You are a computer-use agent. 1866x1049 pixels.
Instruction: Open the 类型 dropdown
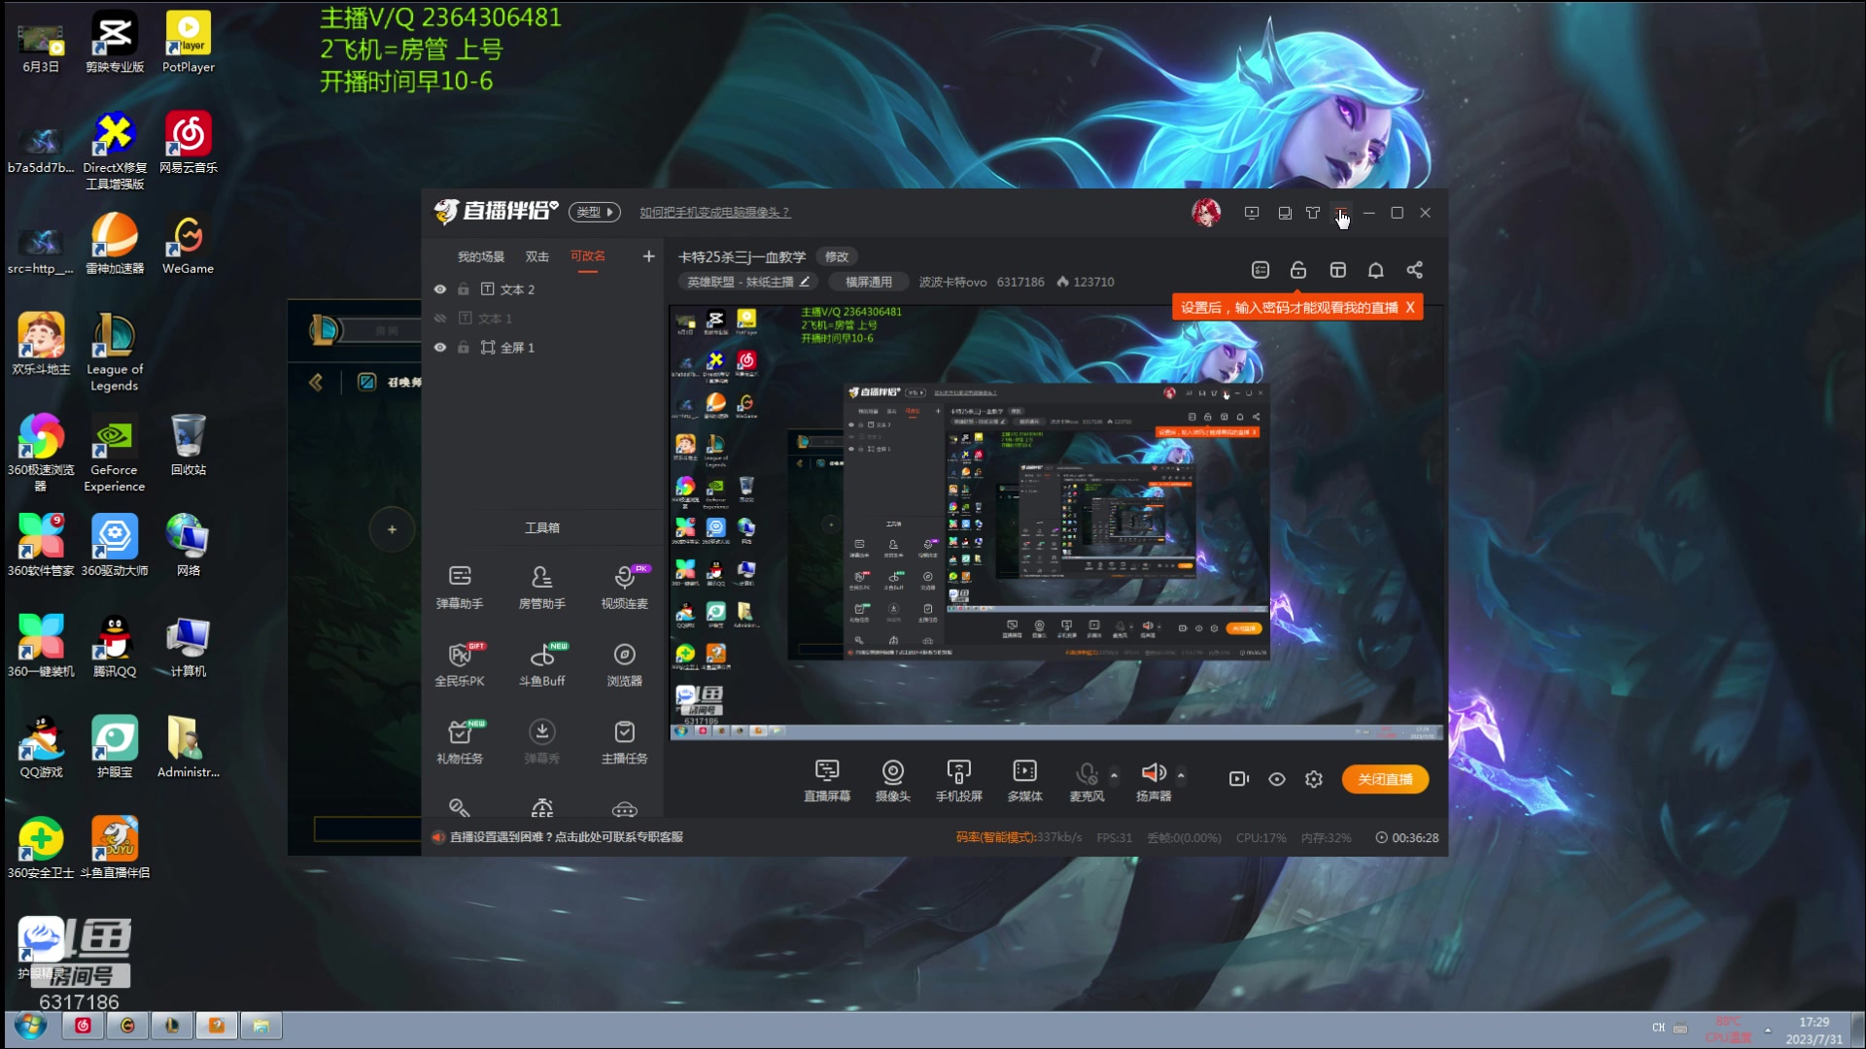(595, 212)
